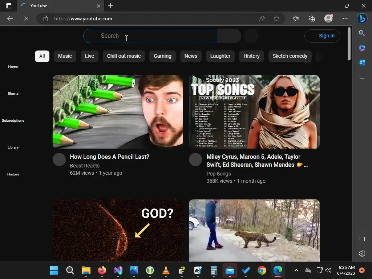Image resolution: width=372 pixels, height=279 pixels.
Task: Select the Live filter chip
Action: pos(89,56)
